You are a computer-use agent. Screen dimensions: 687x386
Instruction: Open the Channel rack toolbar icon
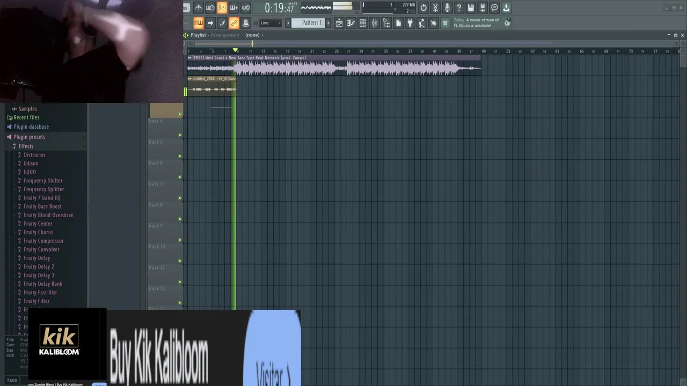363,23
